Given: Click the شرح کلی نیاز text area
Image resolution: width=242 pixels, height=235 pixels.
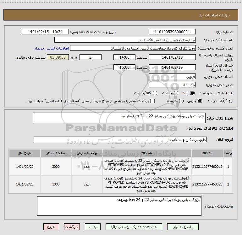Looking at the screenshot, I should (x=119, y=118).
